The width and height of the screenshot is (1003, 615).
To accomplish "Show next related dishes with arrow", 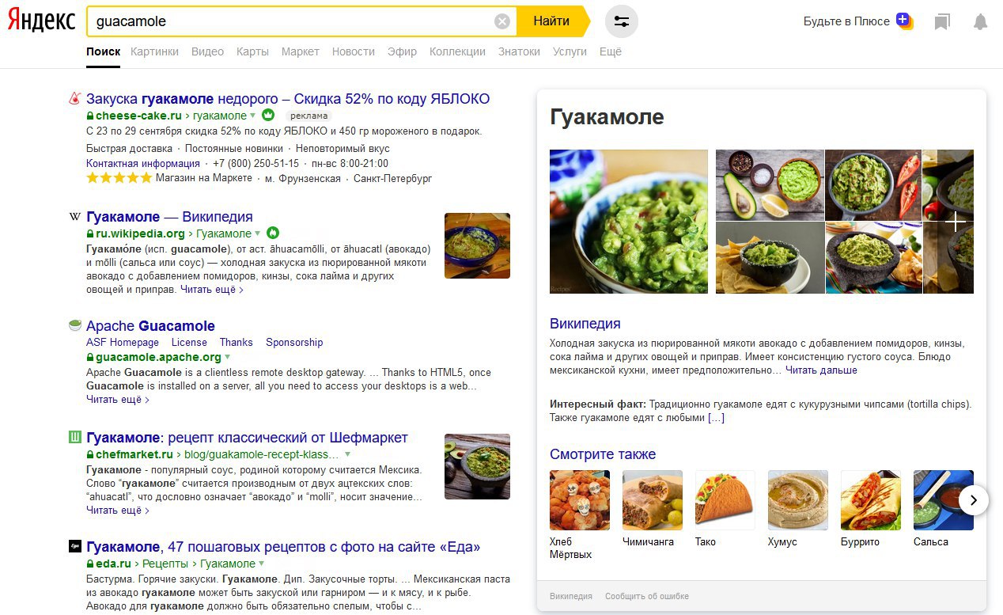I will [974, 500].
